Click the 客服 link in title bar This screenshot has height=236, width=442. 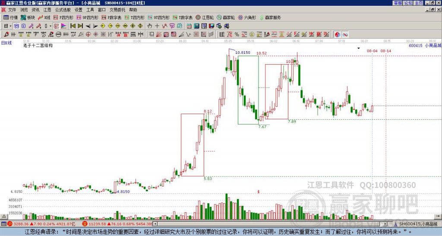pyautogui.click(x=398, y=3)
